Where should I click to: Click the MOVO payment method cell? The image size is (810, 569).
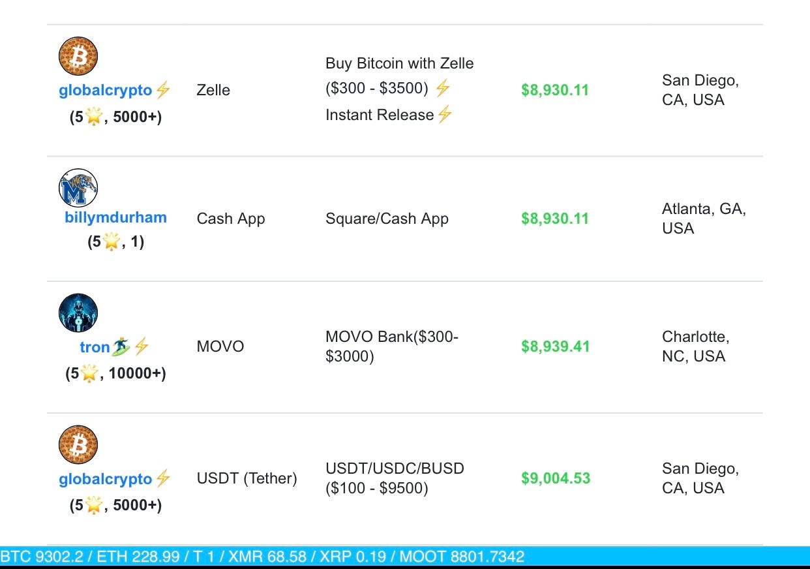click(x=220, y=346)
